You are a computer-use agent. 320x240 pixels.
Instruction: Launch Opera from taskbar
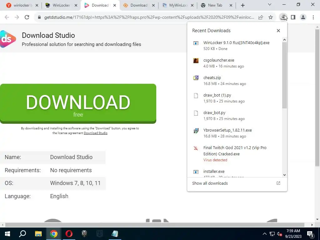(x=69, y=234)
